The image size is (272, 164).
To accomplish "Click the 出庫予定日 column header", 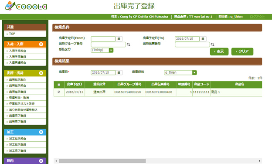I will coord(75,85).
